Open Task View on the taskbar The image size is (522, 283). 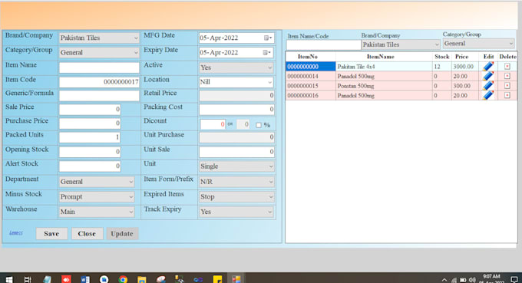point(28,279)
